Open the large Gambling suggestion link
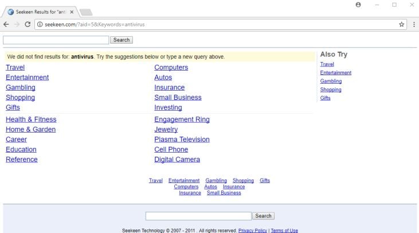 pyautogui.click(x=21, y=87)
